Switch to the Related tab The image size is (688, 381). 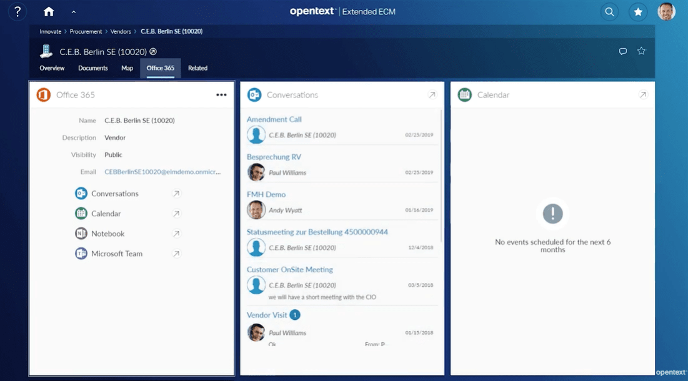pos(197,68)
